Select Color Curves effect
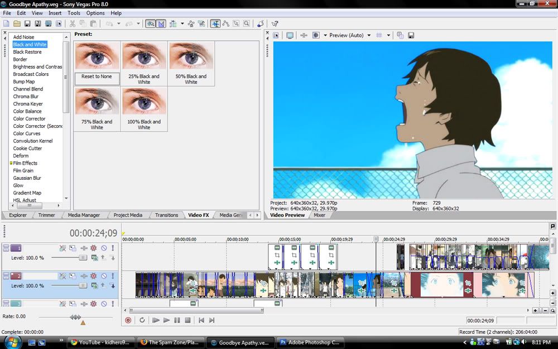558x349 pixels. coord(27,133)
